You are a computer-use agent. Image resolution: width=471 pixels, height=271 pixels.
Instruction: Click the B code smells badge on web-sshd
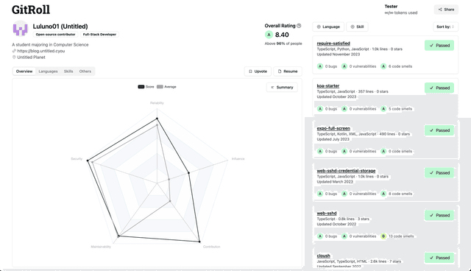click(x=383, y=236)
